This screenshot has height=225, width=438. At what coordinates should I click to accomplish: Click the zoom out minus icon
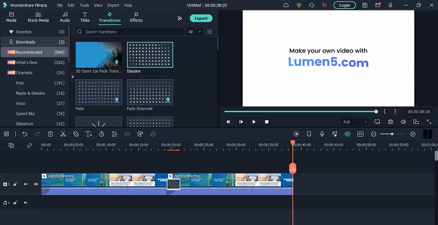click(x=373, y=134)
